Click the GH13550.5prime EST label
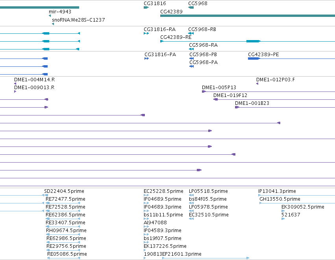 coord(280,199)
